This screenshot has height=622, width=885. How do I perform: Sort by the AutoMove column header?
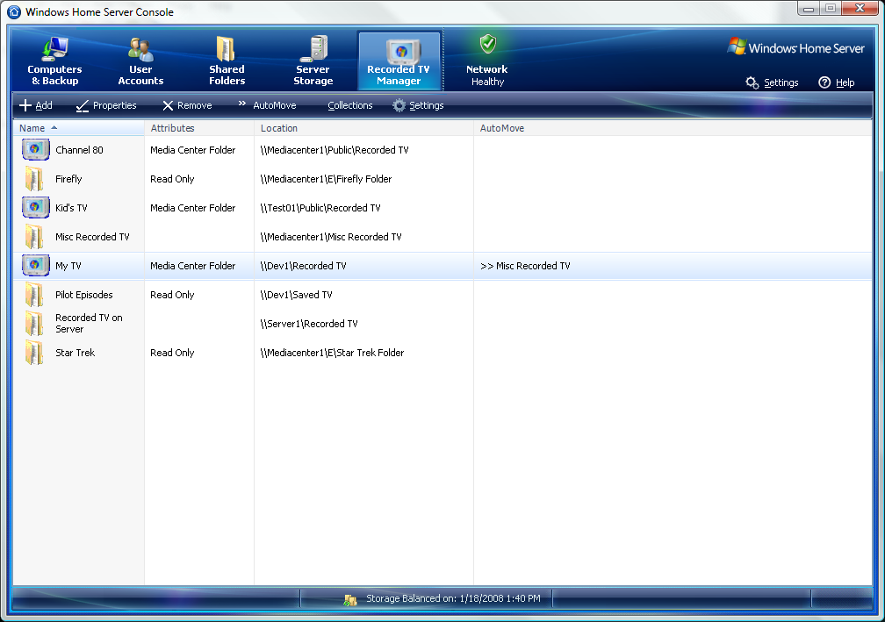tap(673, 129)
